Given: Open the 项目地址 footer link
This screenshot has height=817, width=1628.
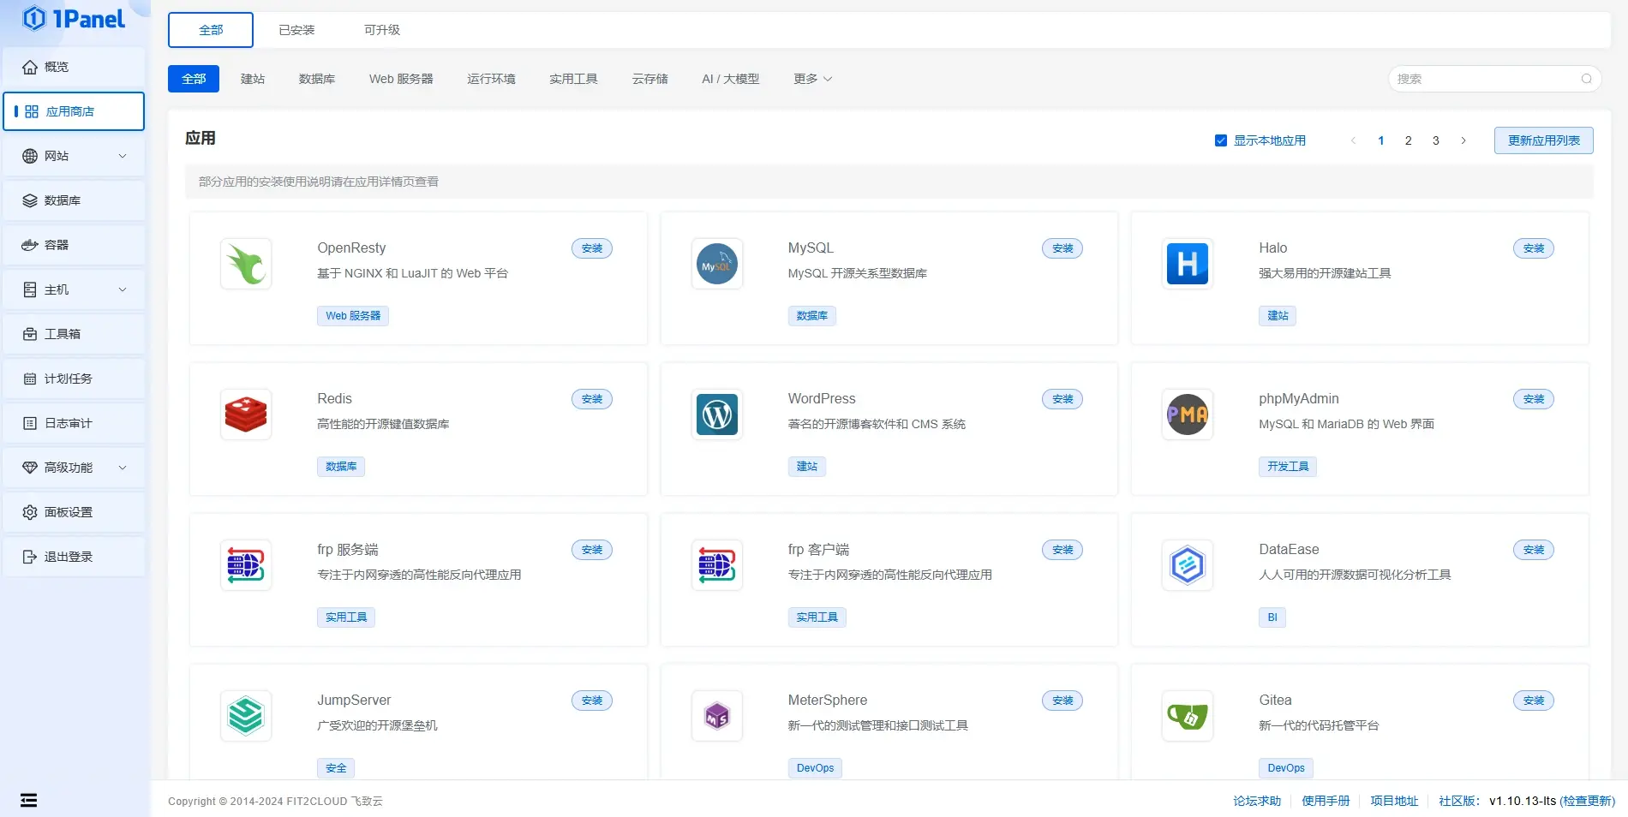Looking at the screenshot, I should coord(1394,801).
